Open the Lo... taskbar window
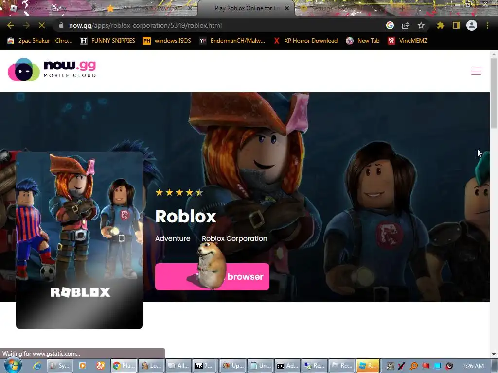This screenshot has width=498, height=373. (152, 366)
